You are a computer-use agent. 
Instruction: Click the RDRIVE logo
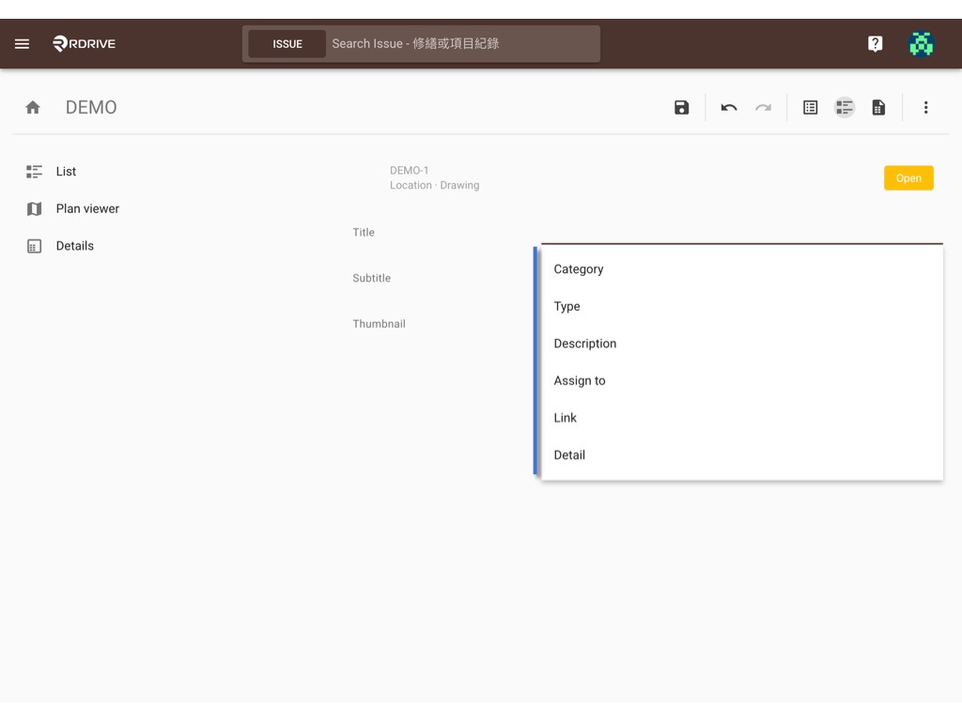tap(84, 43)
